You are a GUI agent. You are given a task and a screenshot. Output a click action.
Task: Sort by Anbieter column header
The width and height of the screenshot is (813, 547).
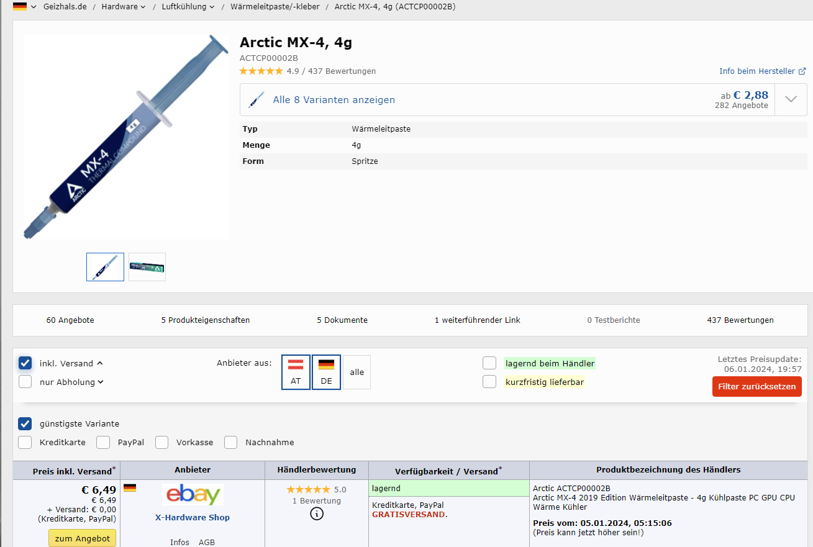(193, 470)
